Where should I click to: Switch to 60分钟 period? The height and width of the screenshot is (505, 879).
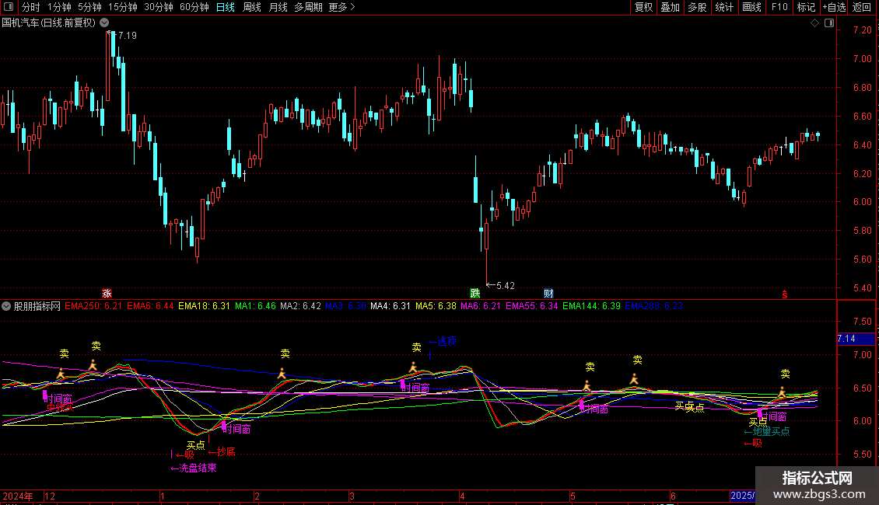click(x=194, y=7)
